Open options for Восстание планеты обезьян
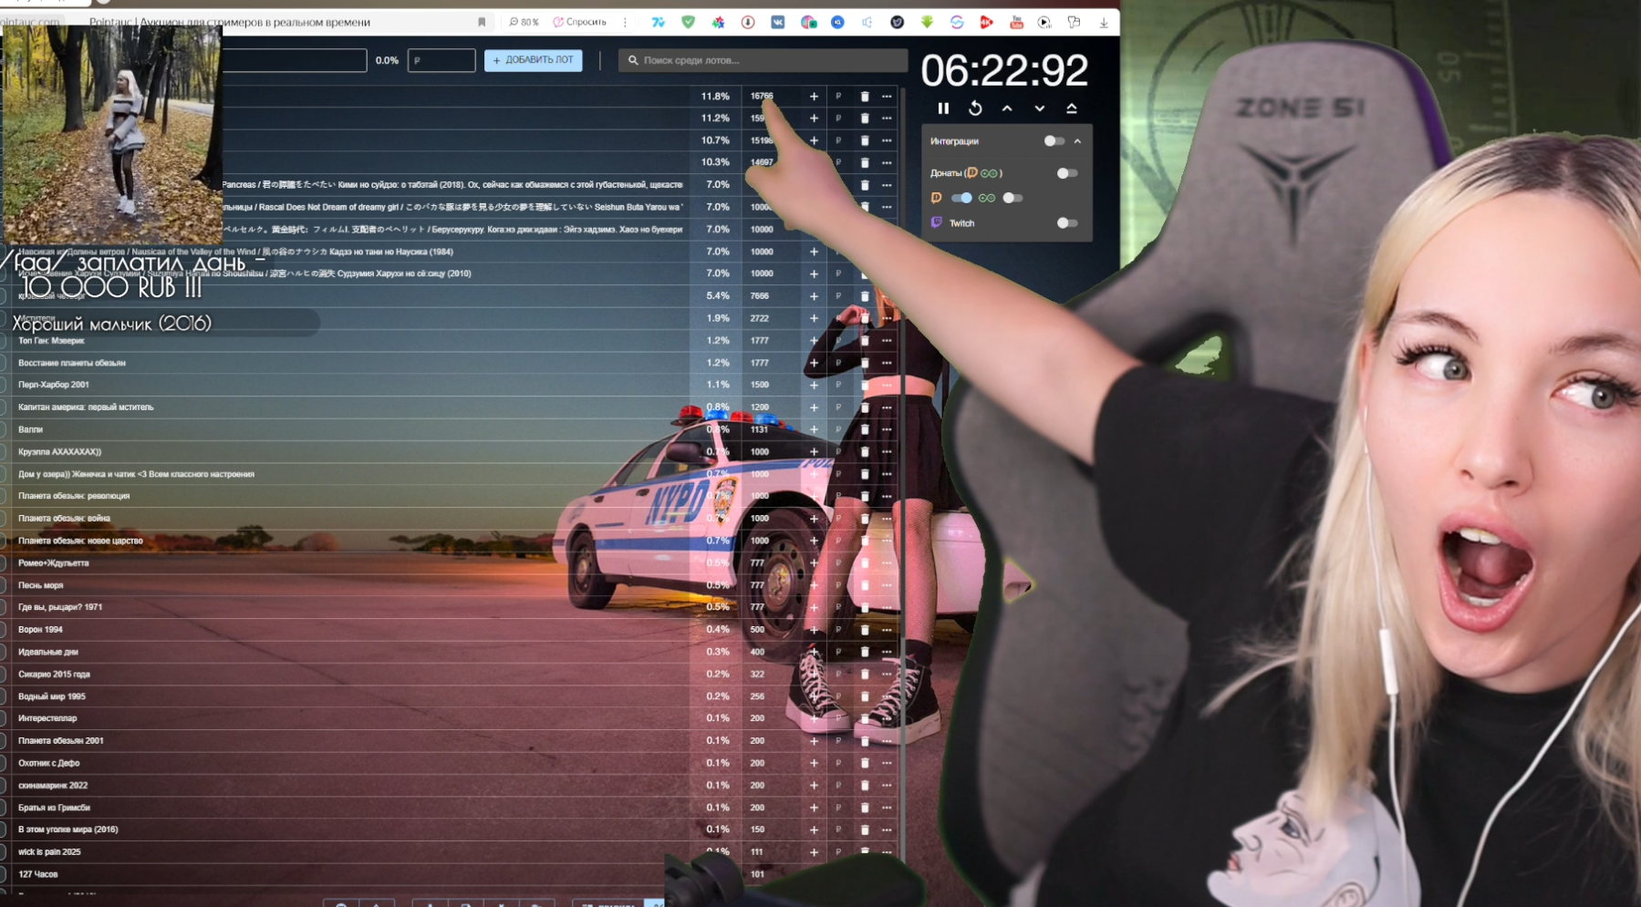This screenshot has width=1641, height=907. pyautogui.click(x=887, y=363)
